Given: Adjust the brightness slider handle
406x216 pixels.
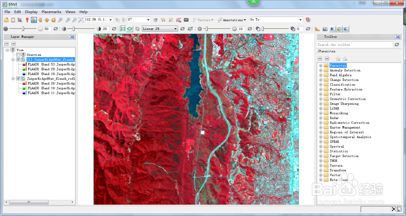Looking at the screenshot, I should pyautogui.click(x=23, y=29).
